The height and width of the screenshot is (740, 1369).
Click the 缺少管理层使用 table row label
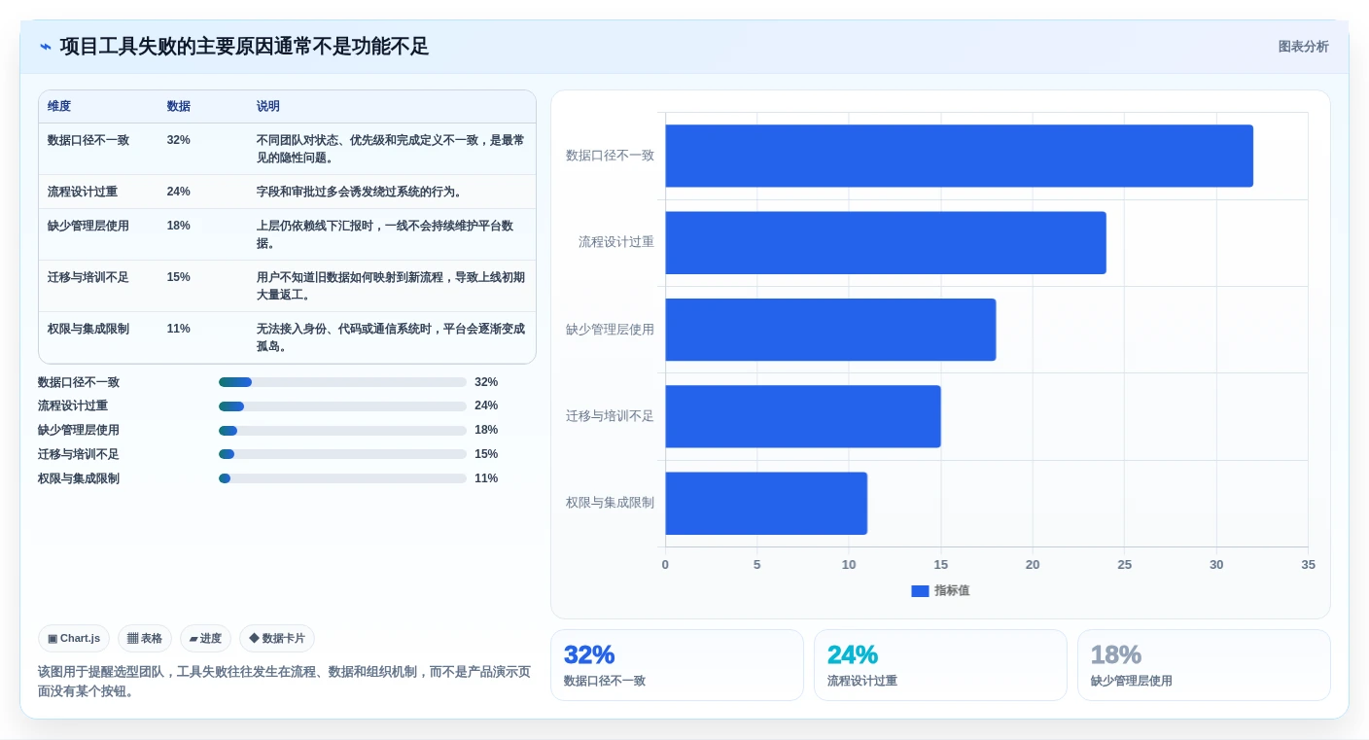(x=88, y=226)
